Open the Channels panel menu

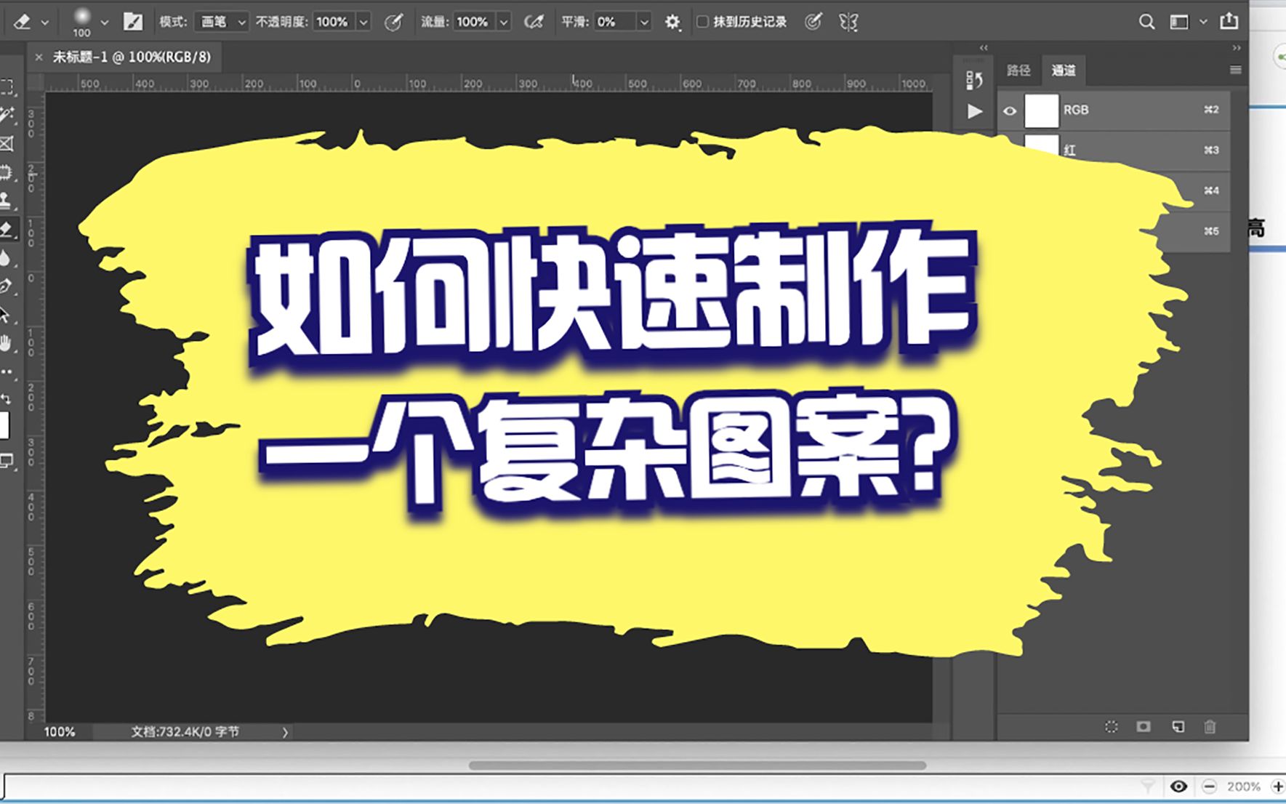coord(1234,69)
